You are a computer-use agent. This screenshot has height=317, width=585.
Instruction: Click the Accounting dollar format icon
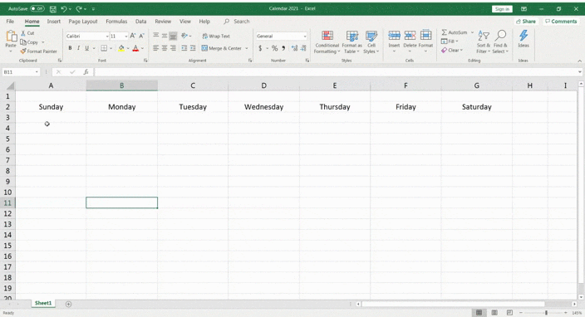(x=260, y=48)
